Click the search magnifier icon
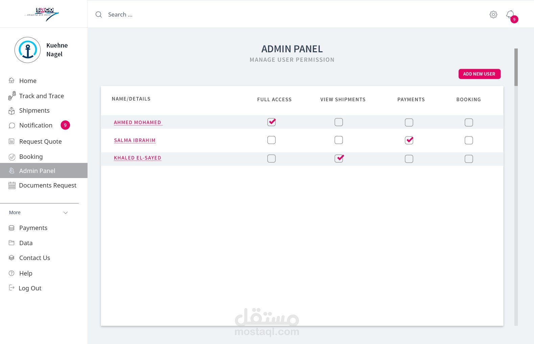The image size is (534, 344). pyautogui.click(x=99, y=15)
